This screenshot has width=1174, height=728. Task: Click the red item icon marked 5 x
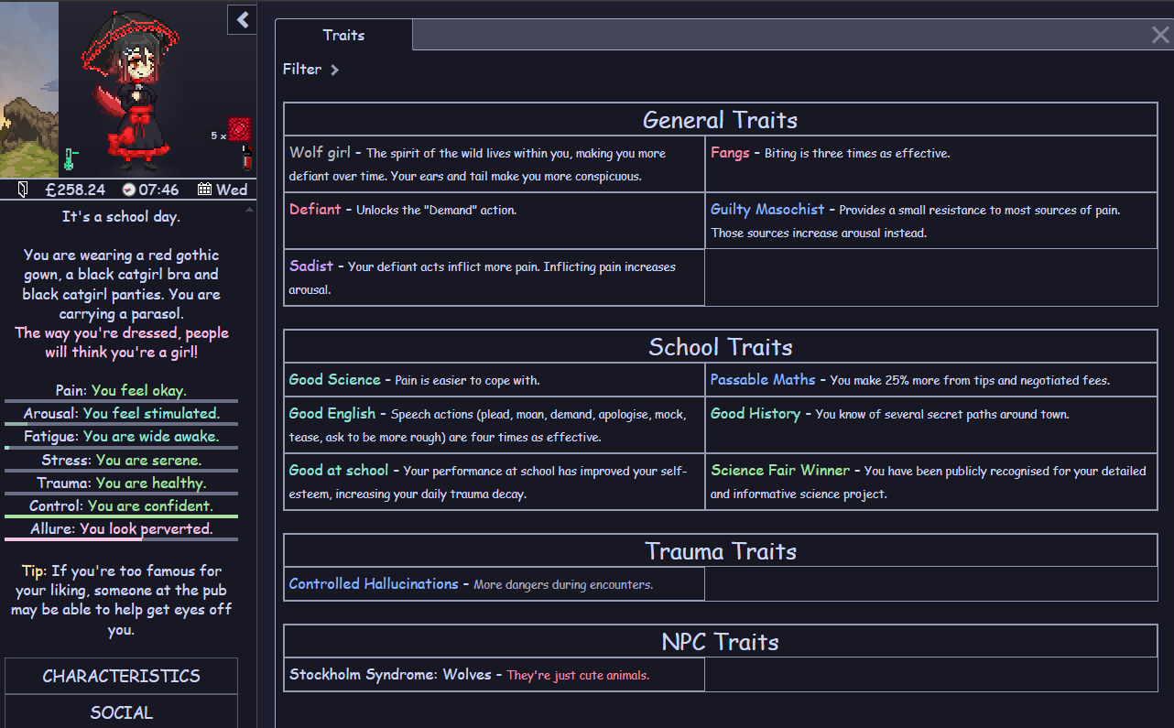point(240,130)
